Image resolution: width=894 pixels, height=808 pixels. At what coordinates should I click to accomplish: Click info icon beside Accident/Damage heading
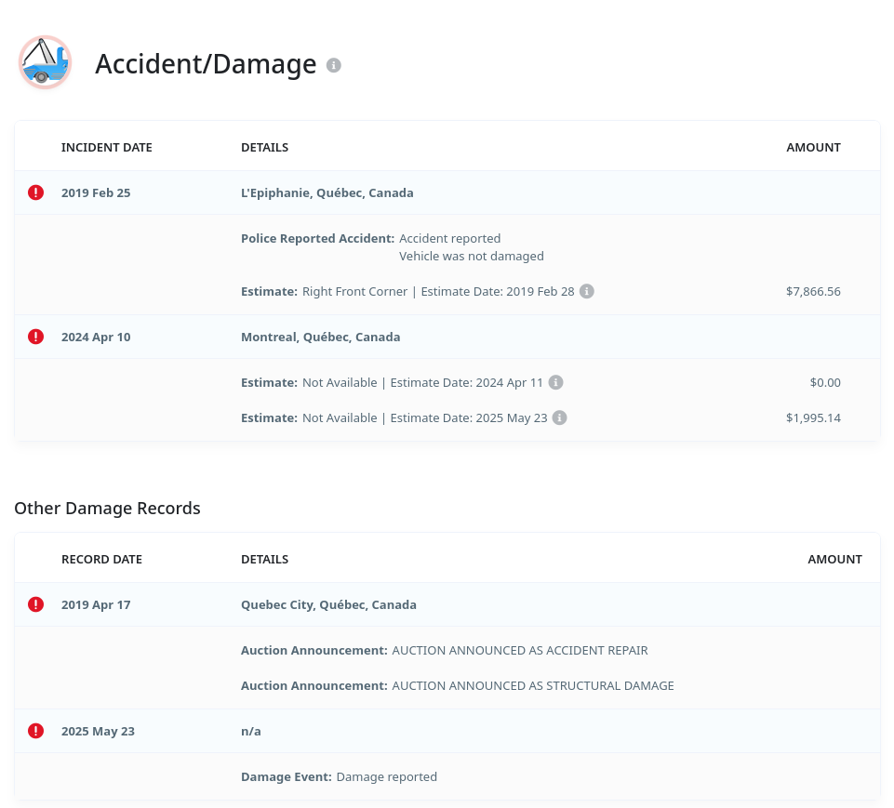tap(334, 65)
